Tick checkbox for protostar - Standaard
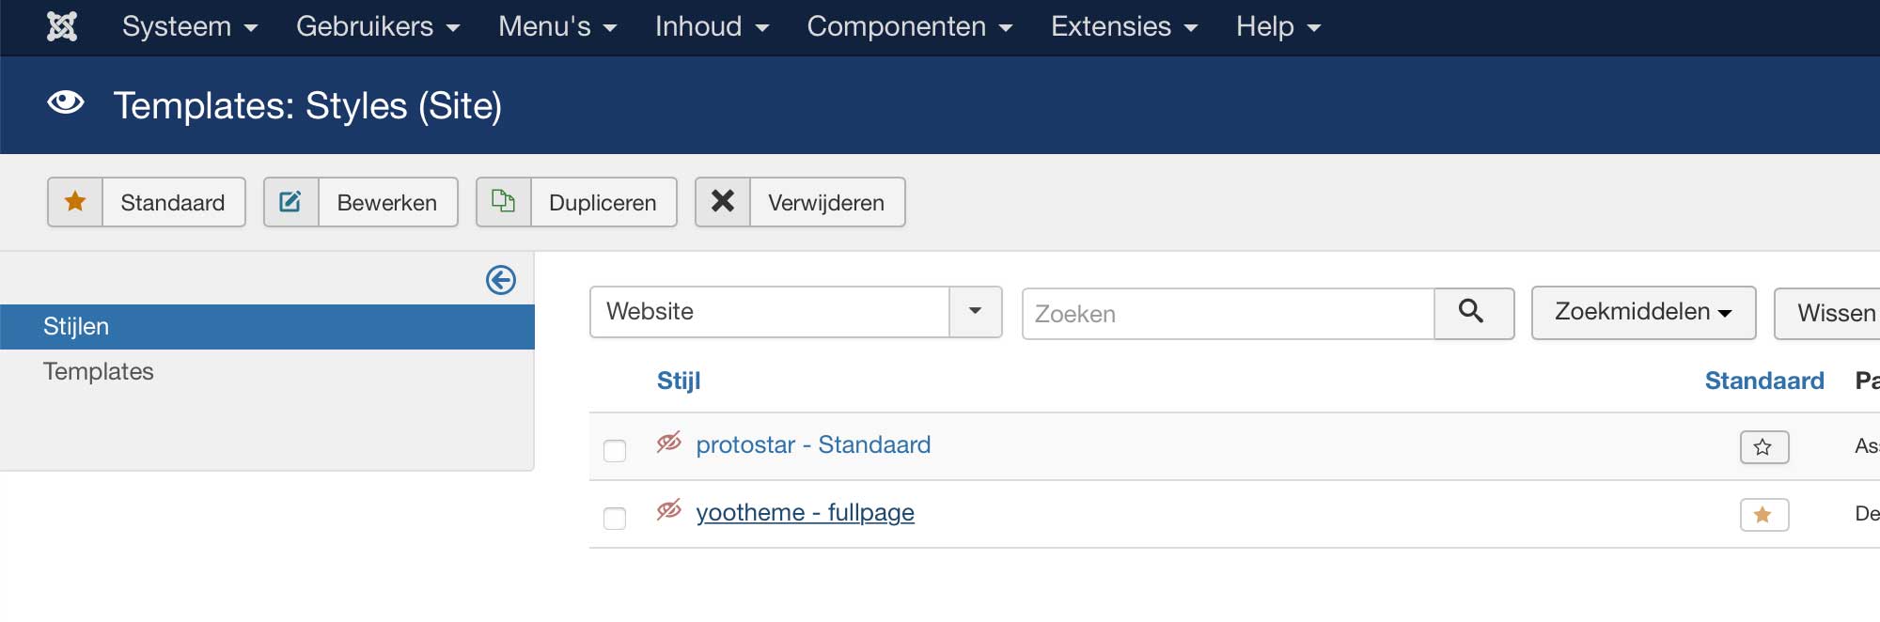The height and width of the screenshot is (622, 1880). (x=615, y=451)
